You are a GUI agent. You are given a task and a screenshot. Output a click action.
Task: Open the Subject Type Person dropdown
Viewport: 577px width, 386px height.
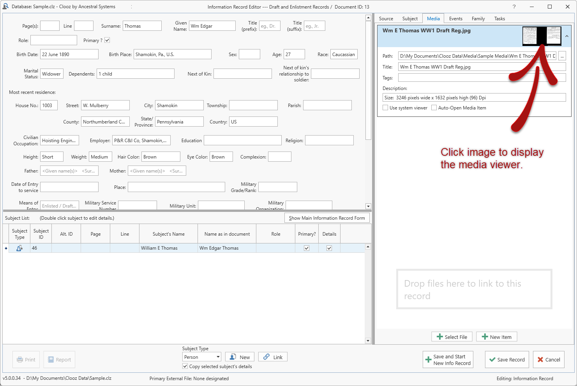[x=218, y=357]
